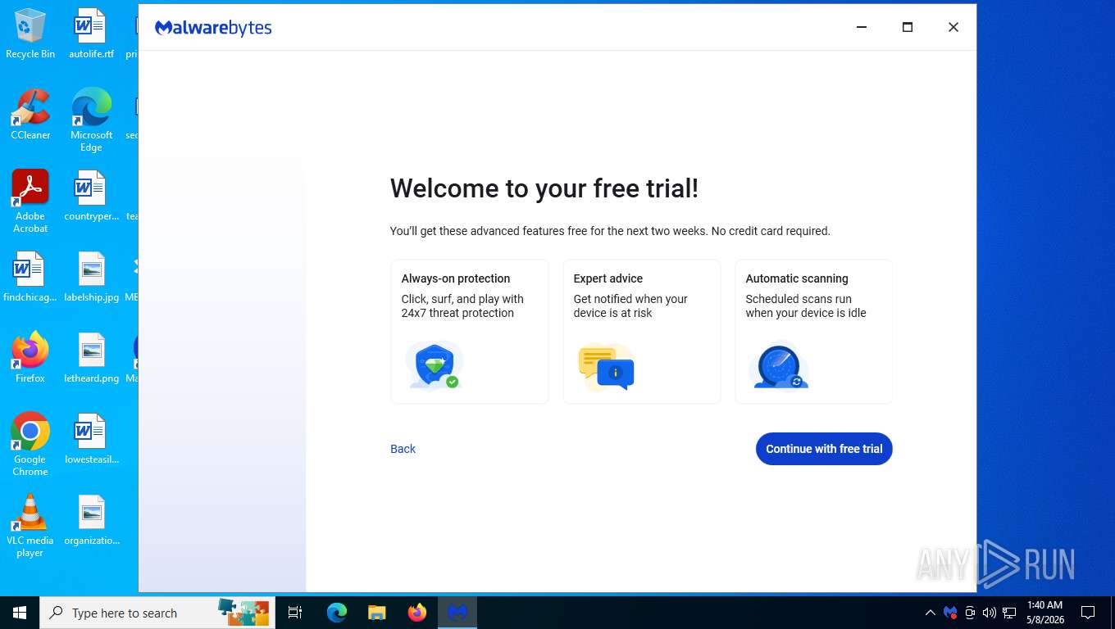Show hidden system tray icons
This screenshot has height=629, width=1115.
pos(930,613)
